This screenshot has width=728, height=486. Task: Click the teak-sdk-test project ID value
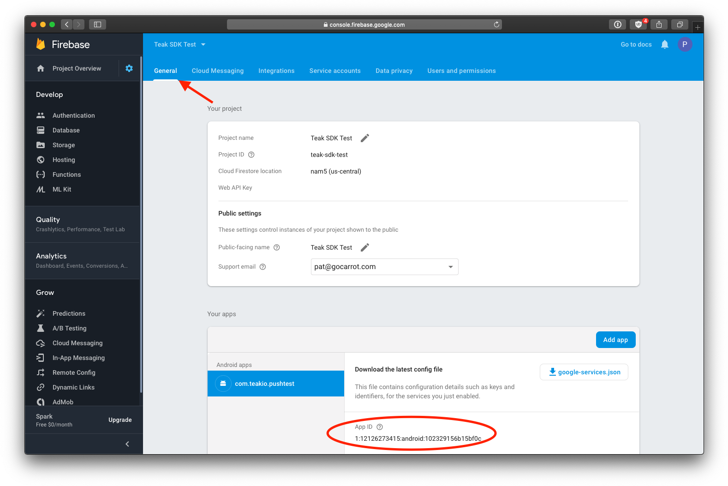(x=329, y=155)
